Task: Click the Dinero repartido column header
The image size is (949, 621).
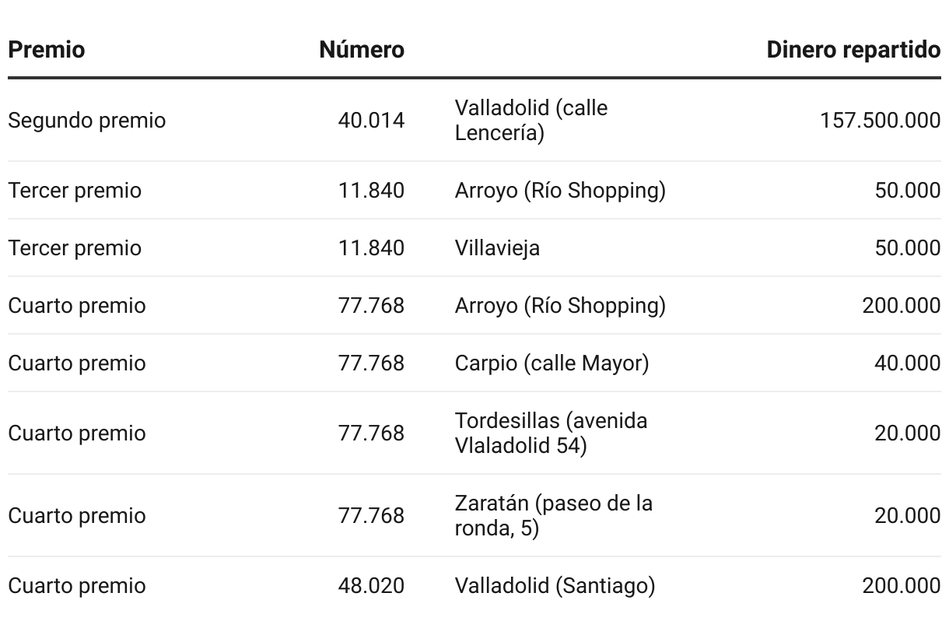Action: point(853,50)
